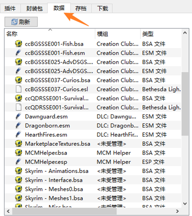Click the 刷新 button label
Screen dimensions: 192x216
point(24,22)
